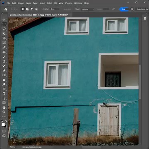Select the Remove healing tool
Image resolution: width=149 pixels, height=149 pixels.
click(4, 52)
